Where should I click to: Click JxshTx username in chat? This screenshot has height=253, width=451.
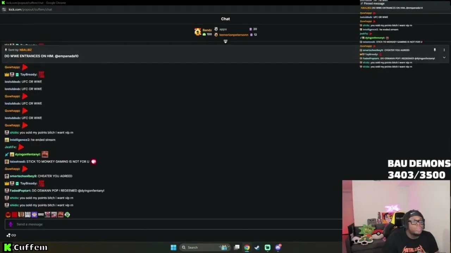(10, 147)
